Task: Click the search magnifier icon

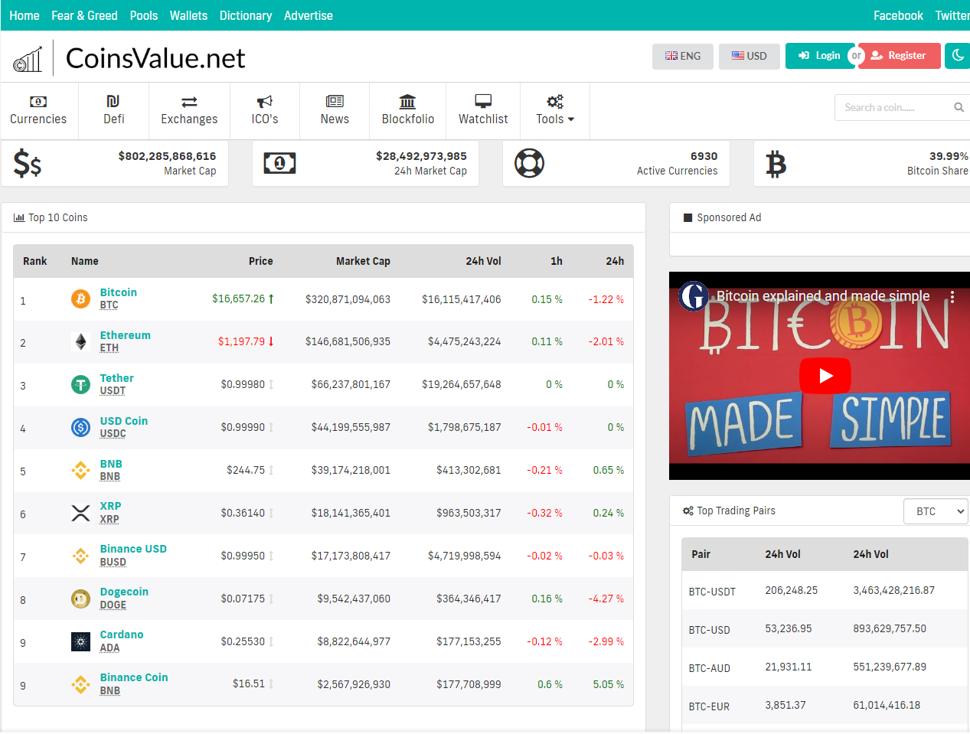Action: (x=959, y=108)
